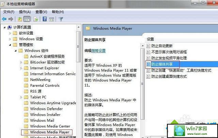Click the tree pane vertical scrollbar thumb

[x=79, y=47]
